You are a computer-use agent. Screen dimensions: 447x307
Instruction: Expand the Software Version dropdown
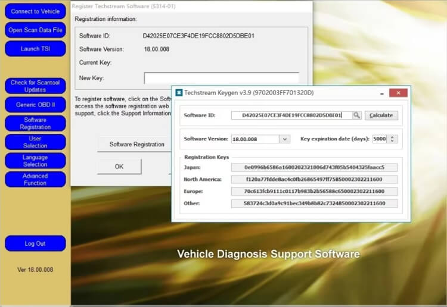[284, 139]
